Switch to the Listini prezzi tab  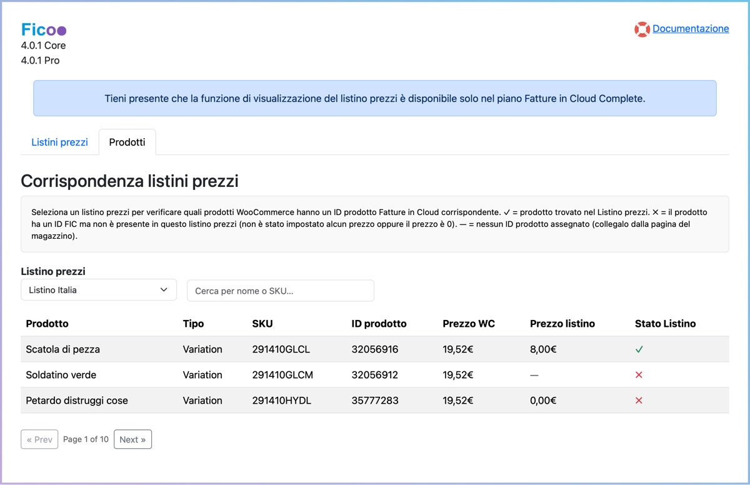tap(59, 142)
